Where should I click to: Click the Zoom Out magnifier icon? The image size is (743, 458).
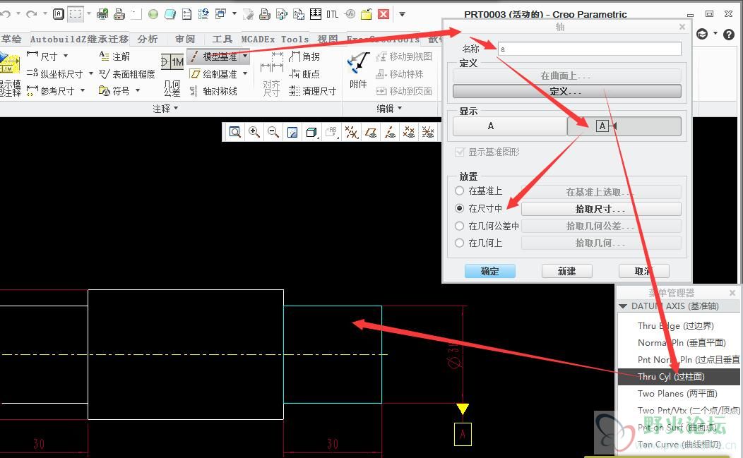tap(273, 132)
